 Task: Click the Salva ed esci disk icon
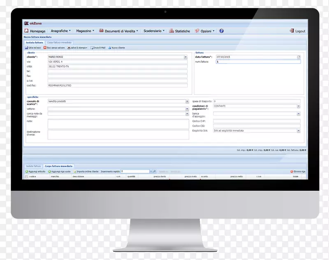click(x=26, y=48)
